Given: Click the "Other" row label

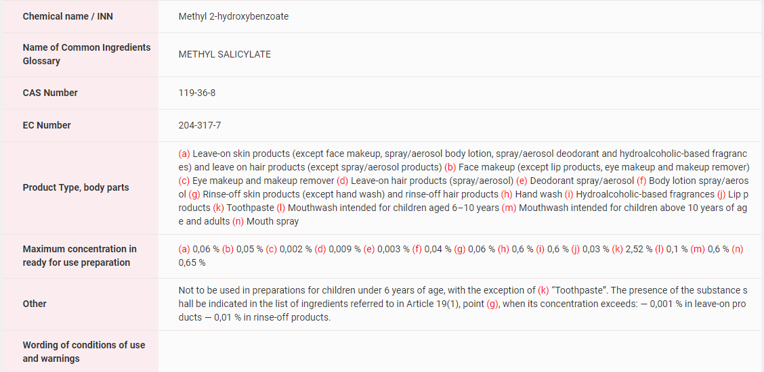Looking at the screenshot, I should coord(36,304).
